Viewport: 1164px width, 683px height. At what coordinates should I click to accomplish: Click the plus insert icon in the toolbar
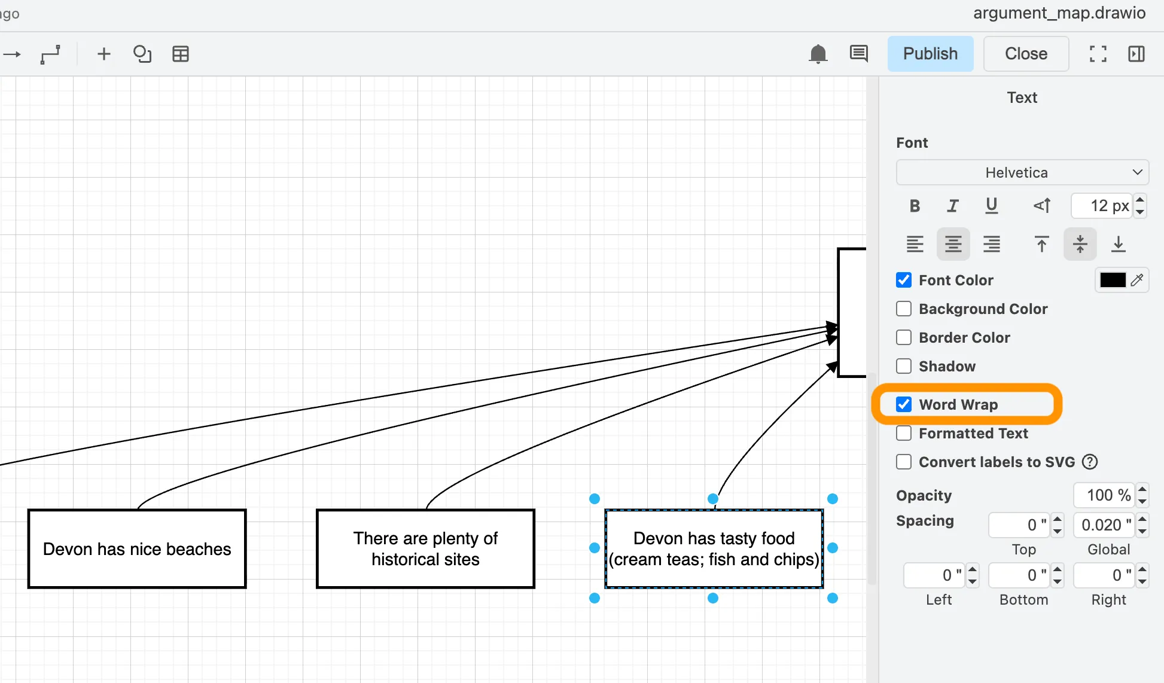[103, 54]
